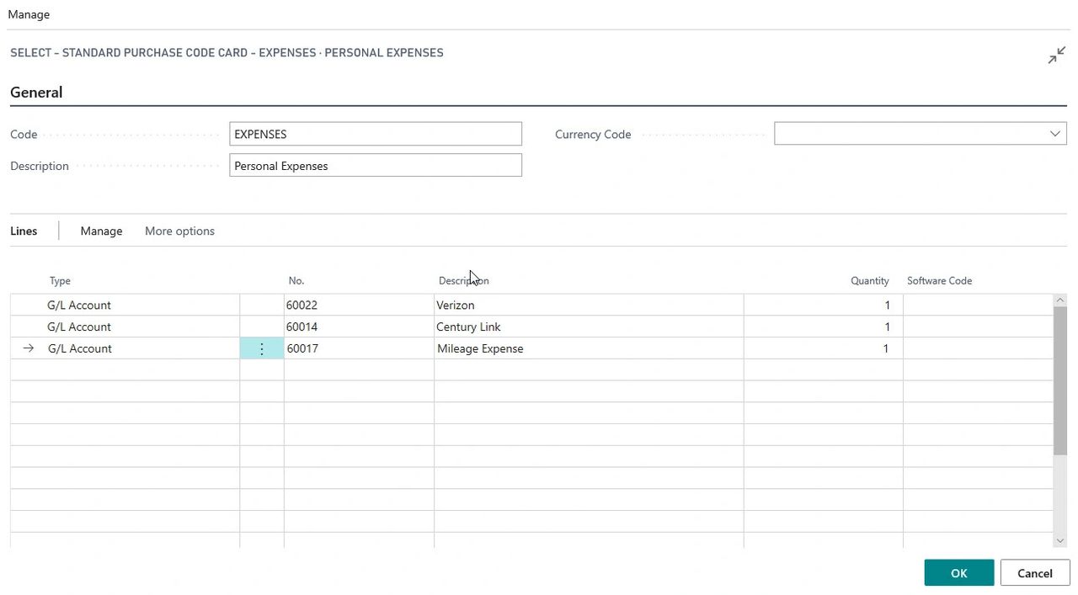Screen dimensions: 1078x595
Task: Click the Mileage Expense description cell
Action: point(588,348)
